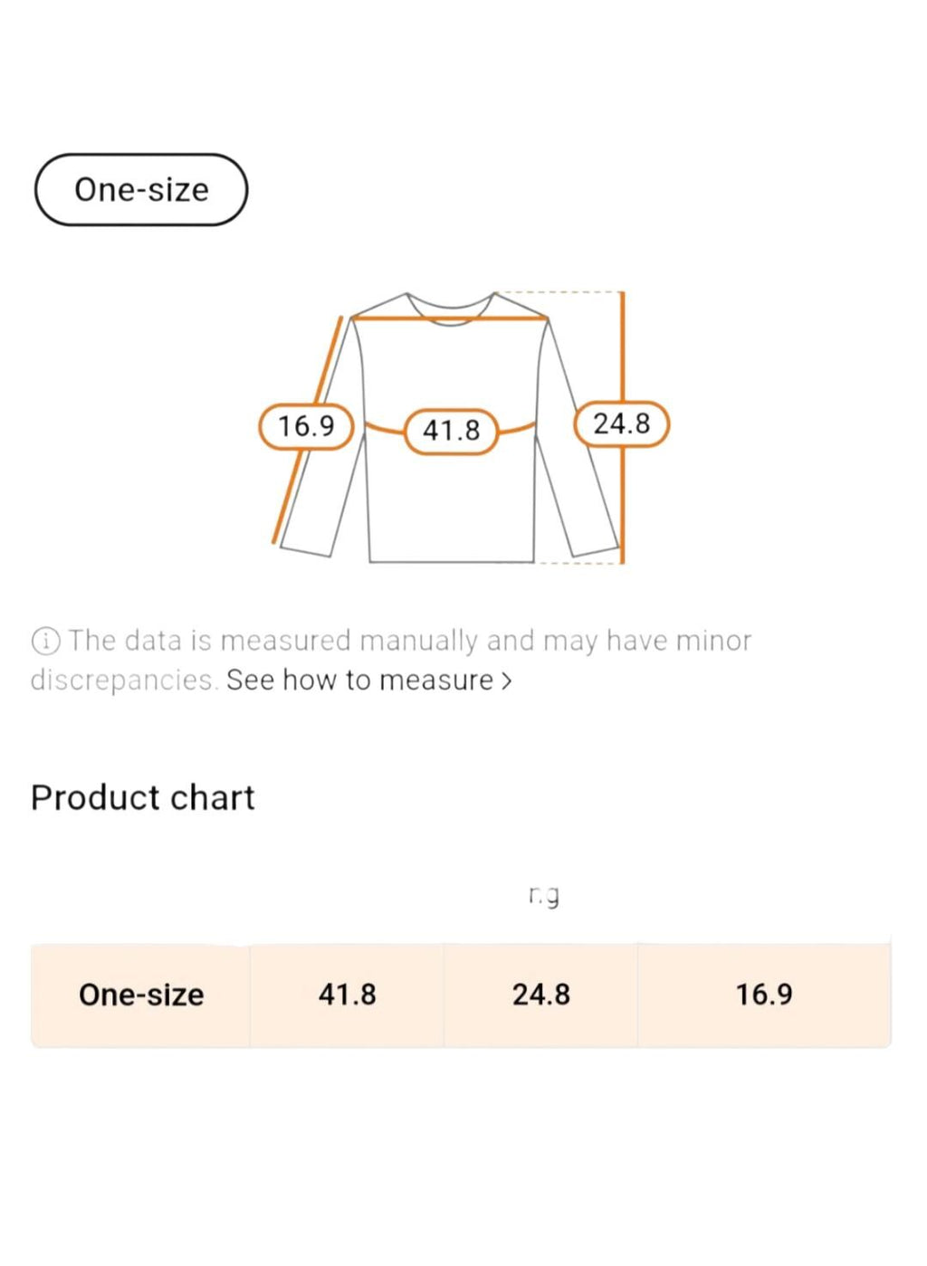Image resolution: width=927 pixels, height=1266 pixels.
Task: Click the 41.8 cell in the product chart
Action: coord(347,995)
